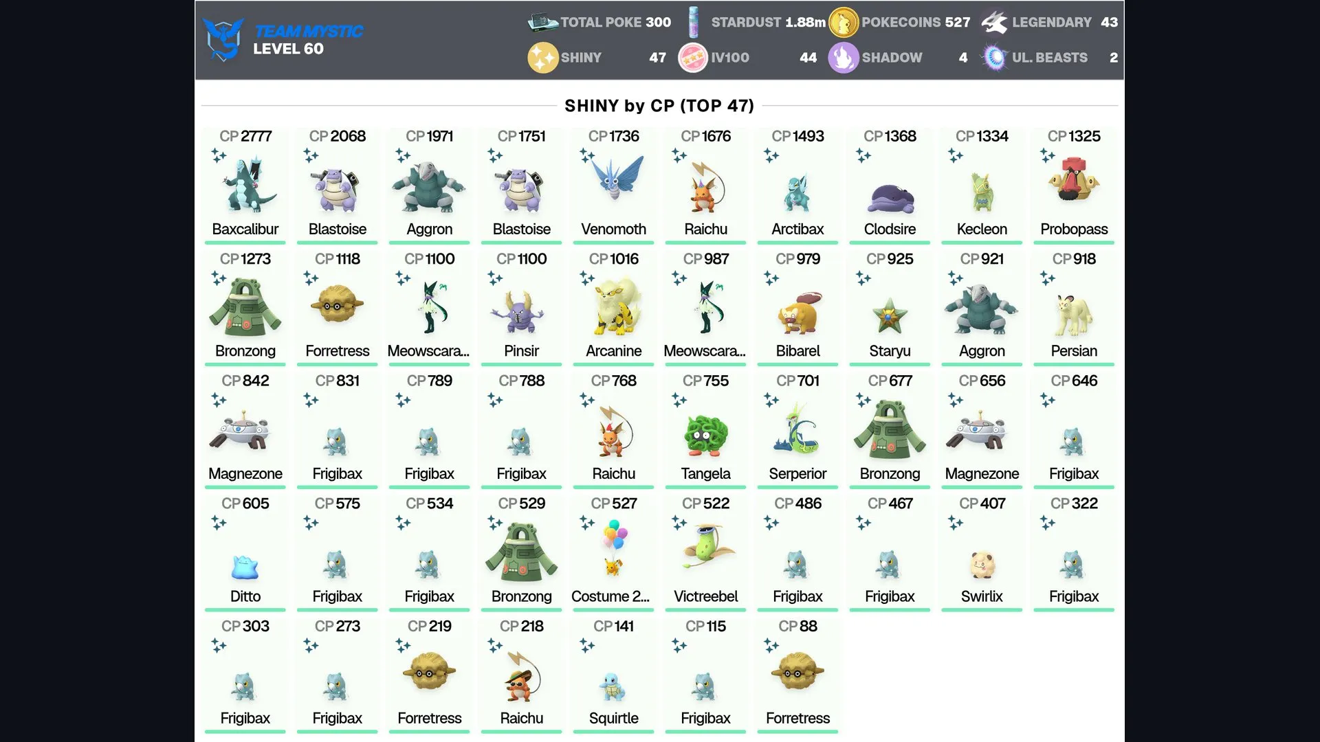Click the Total Poke storage icon
The height and width of the screenshot is (742, 1320).
pos(542,22)
